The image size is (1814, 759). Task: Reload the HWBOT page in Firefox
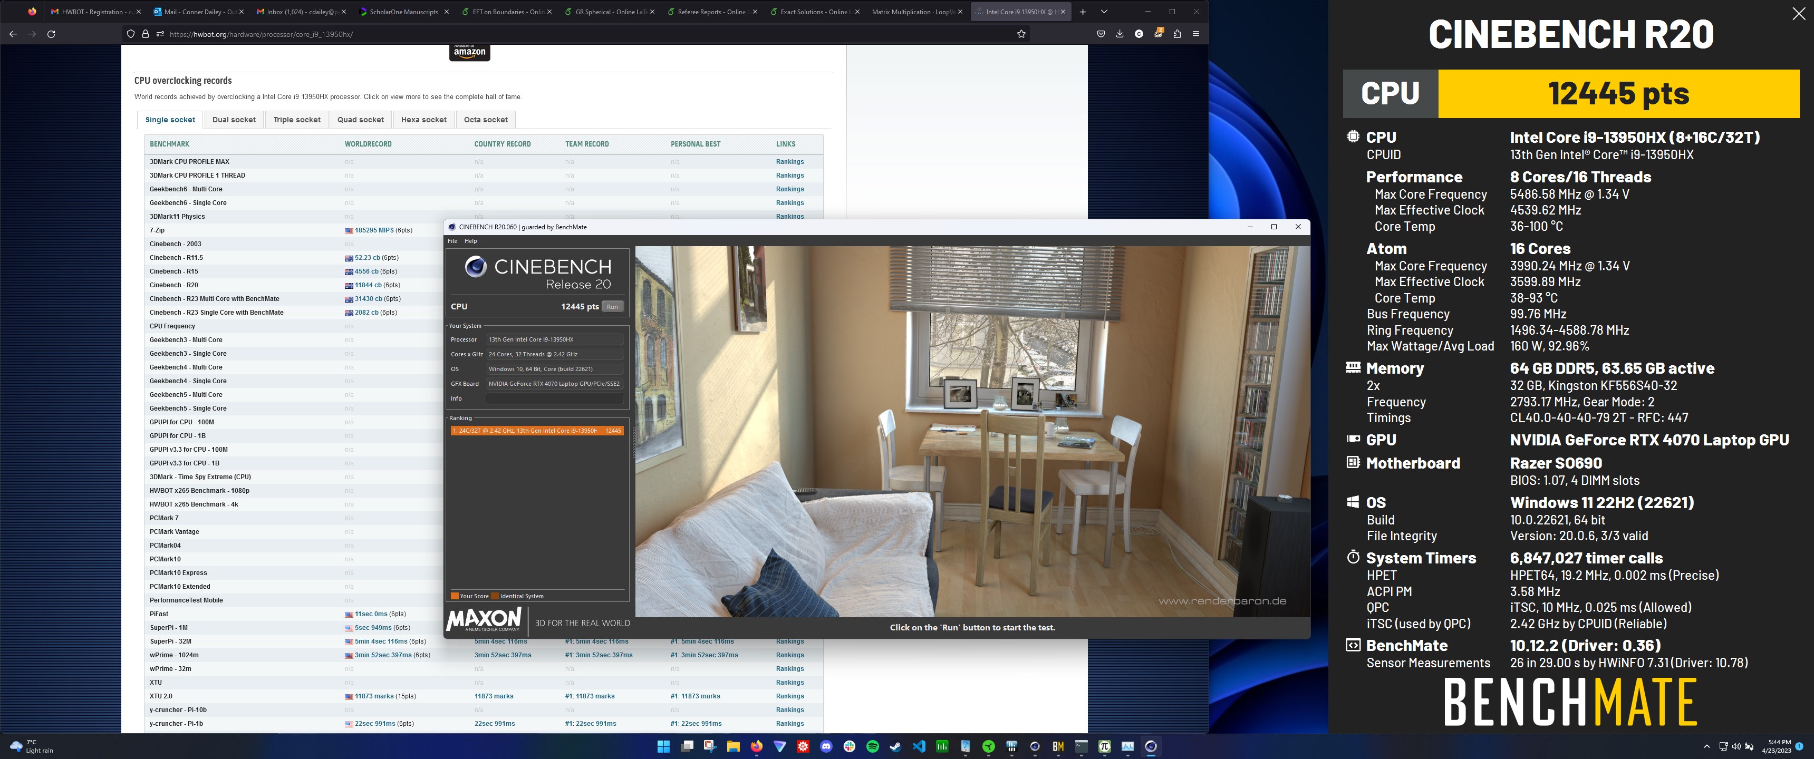click(x=51, y=34)
